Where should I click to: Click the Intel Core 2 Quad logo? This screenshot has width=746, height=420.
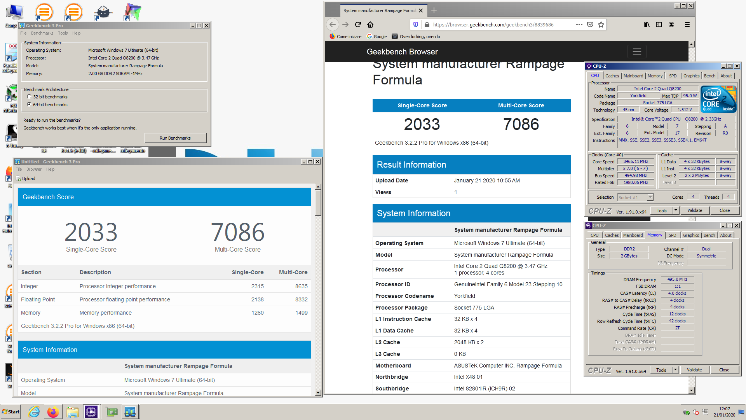pos(718,99)
